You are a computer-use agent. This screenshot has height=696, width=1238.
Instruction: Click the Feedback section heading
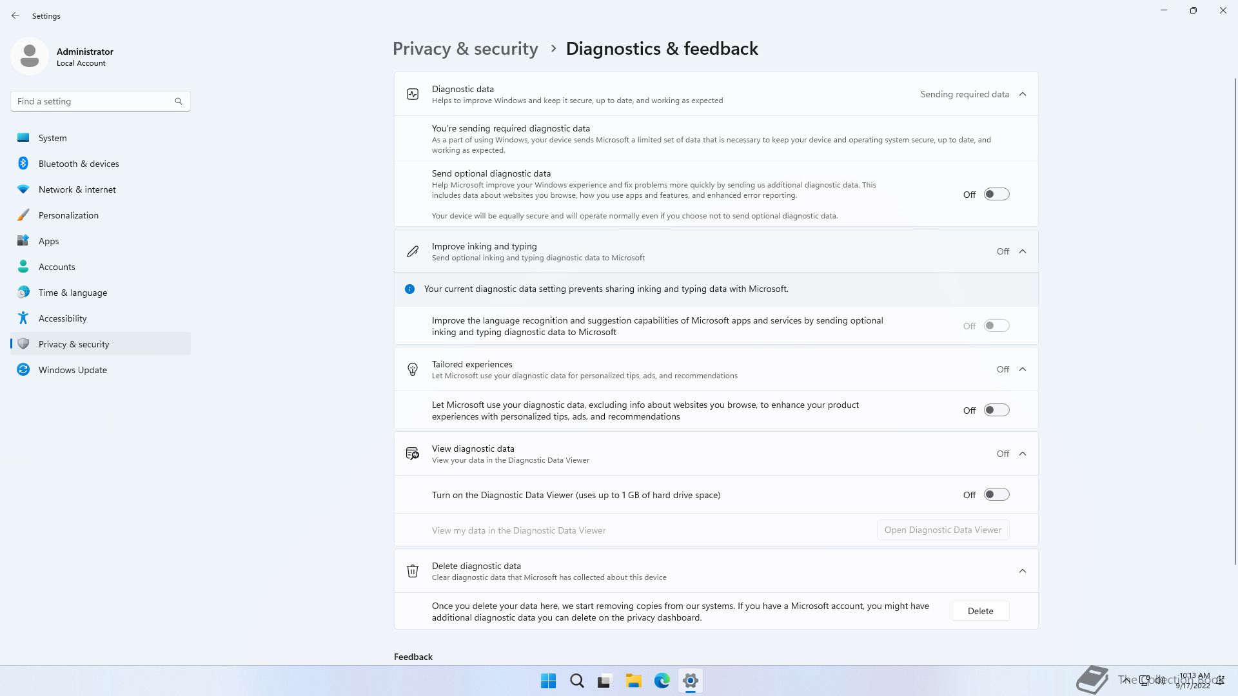click(x=413, y=657)
